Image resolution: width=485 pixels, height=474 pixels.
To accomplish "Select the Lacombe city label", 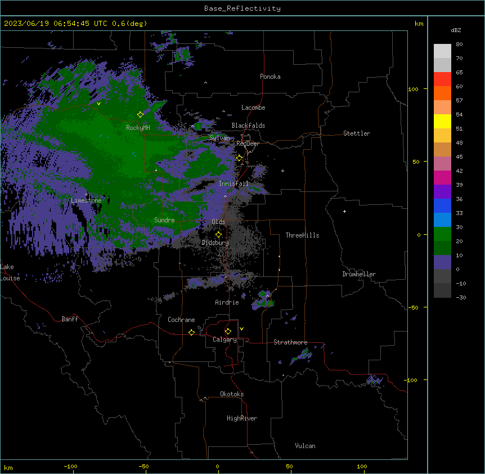I will click(253, 108).
